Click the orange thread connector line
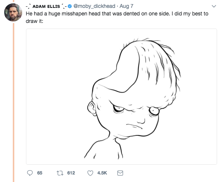The height and width of the screenshot is (182, 222). (14, 102)
